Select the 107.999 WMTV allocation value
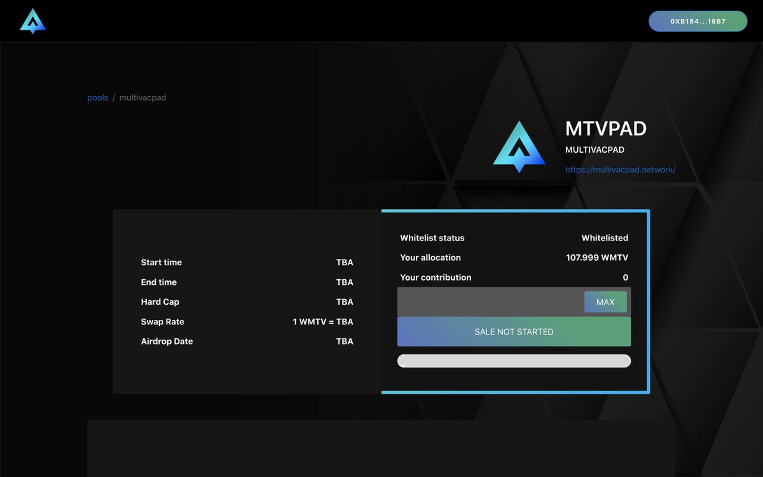Image resolution: width=763 pixels, height=477 pixels. [x=597, y=258]
